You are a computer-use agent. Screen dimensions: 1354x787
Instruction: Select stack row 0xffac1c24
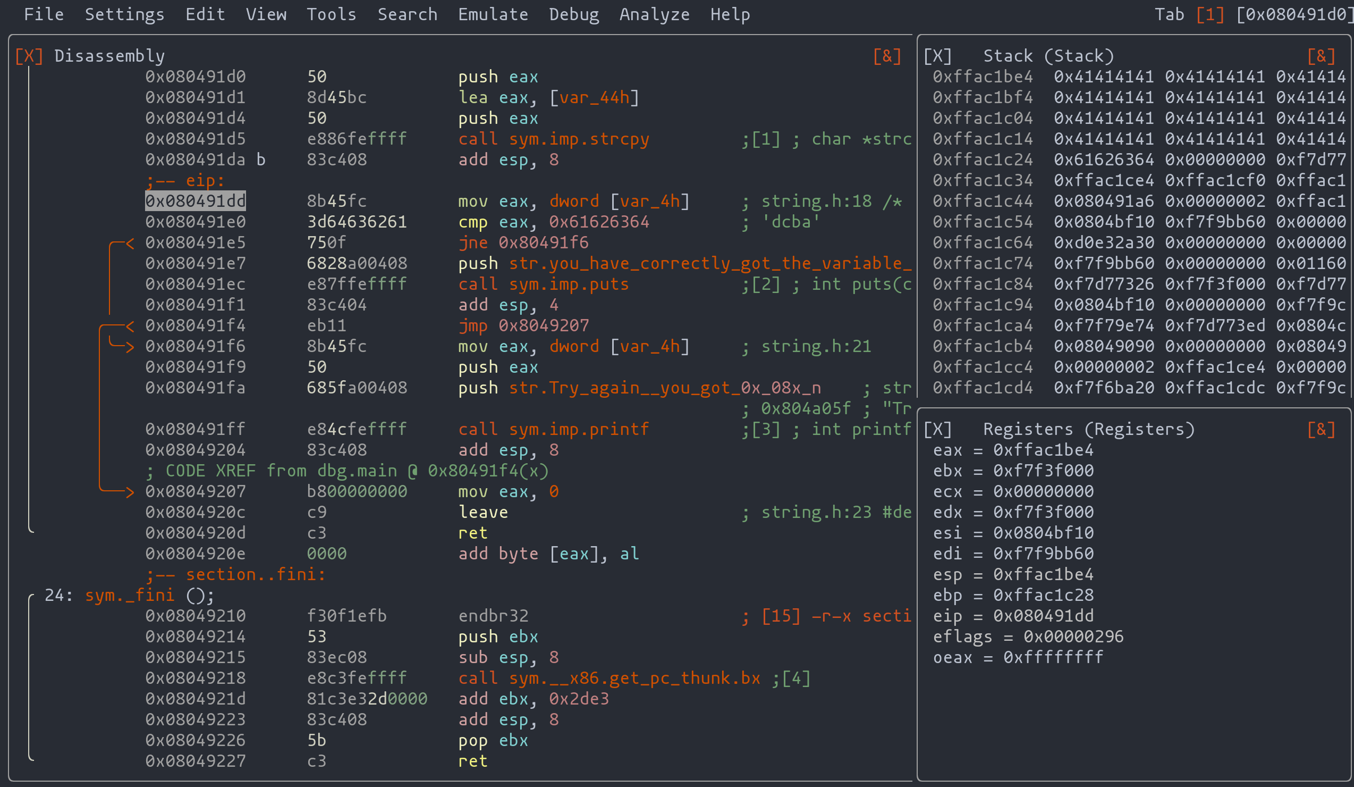tap(982, 160)
